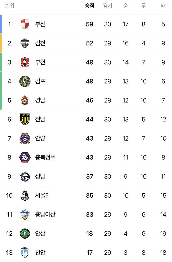Click the Busan team crest icon
172x262 pixels.
[25, 24]
